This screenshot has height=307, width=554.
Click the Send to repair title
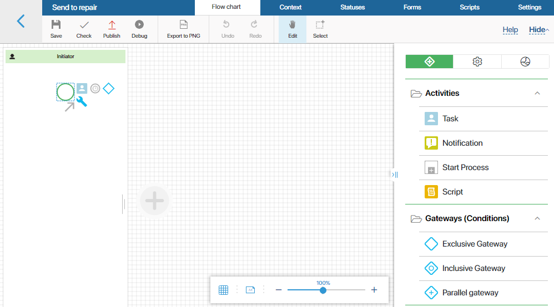coord(74,7)
